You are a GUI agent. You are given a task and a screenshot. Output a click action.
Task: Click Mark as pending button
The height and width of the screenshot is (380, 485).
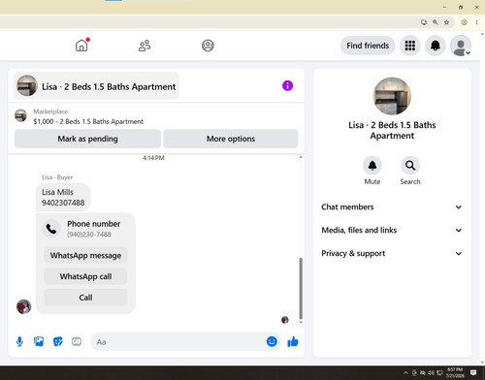(87, 139)
